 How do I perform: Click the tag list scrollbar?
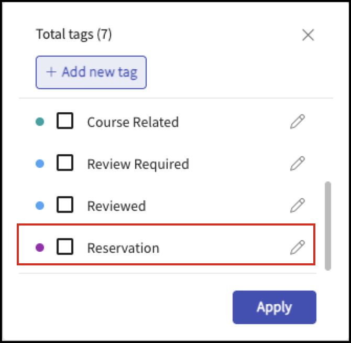(328, 226)
